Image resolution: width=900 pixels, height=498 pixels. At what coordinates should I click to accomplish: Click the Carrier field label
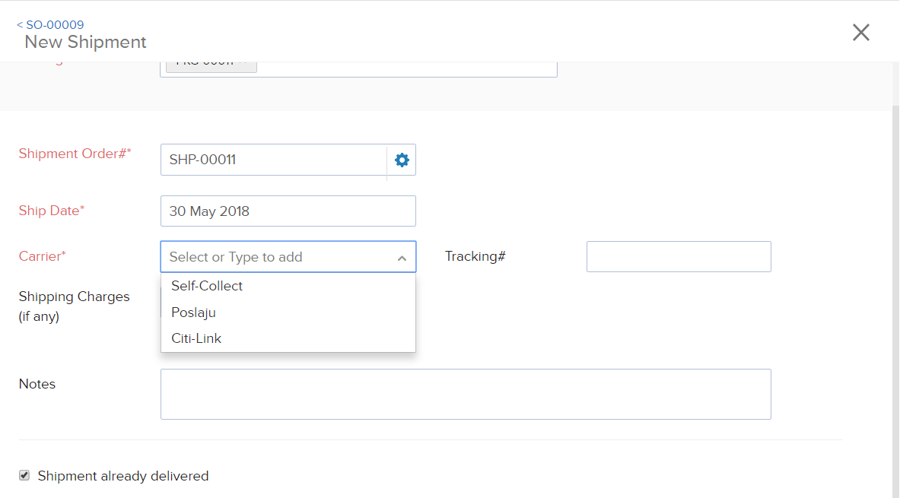coord(42,256)
